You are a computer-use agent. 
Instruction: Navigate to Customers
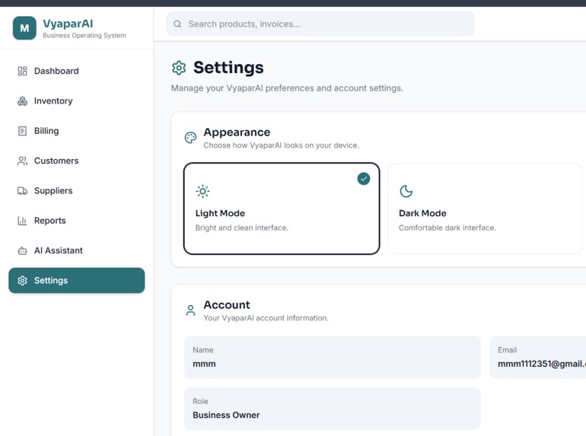coord(77,161)
